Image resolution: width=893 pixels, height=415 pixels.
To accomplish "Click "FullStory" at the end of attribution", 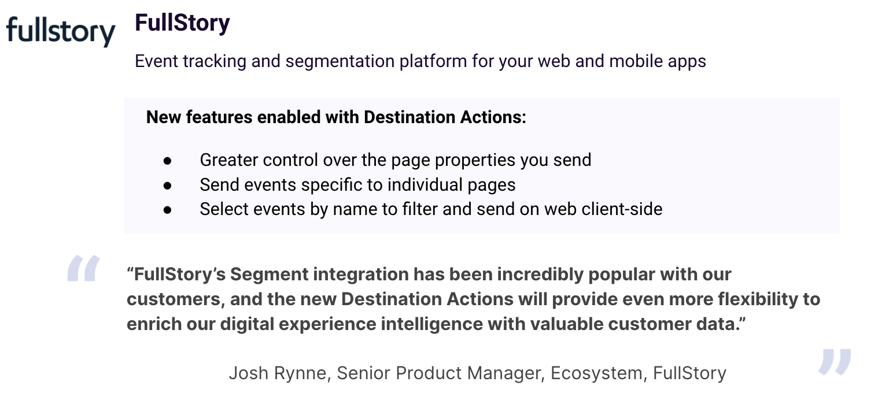I will pyautogui.click(x=689, y=373).
